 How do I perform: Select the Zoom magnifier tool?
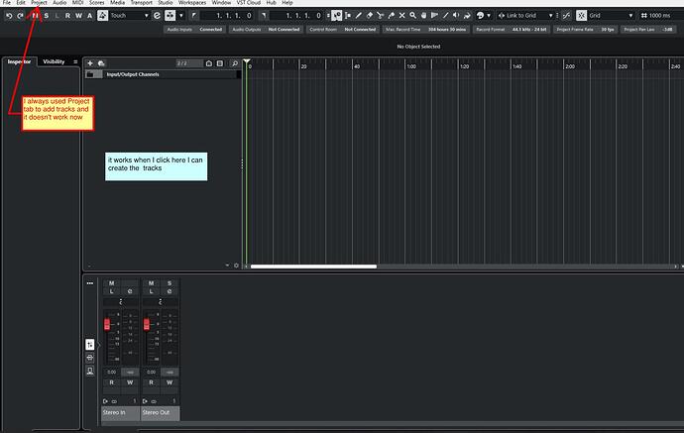pyautogui.click(x=412, y=16)
